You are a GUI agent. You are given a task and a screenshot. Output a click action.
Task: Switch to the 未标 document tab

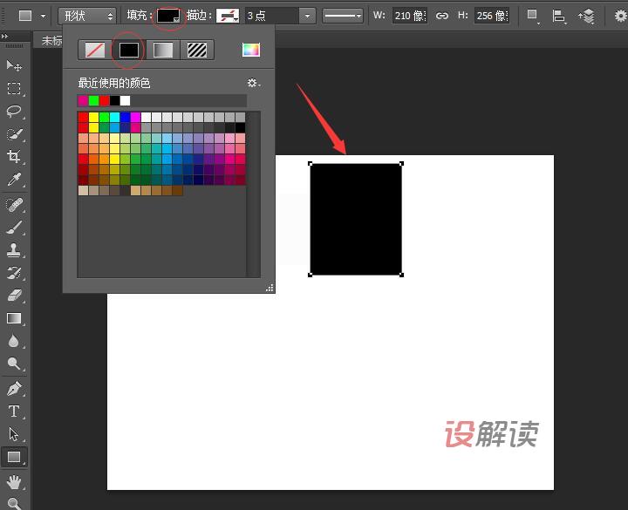coord(51,41)
